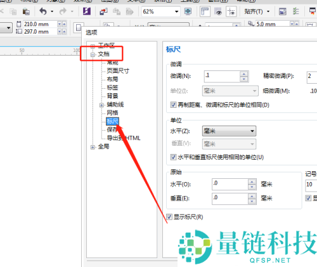Image resolution: width=317 pixels, height=267 pixels.
Task: Open the 贴齐(T) snap menu
Action: point(257,11)
